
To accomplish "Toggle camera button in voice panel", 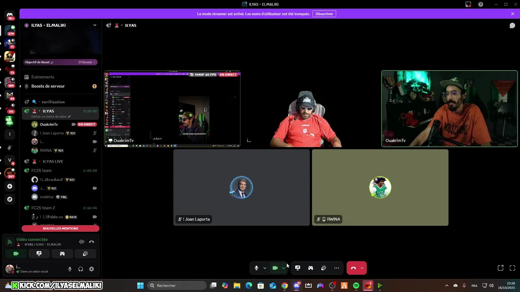I will 16,253.
